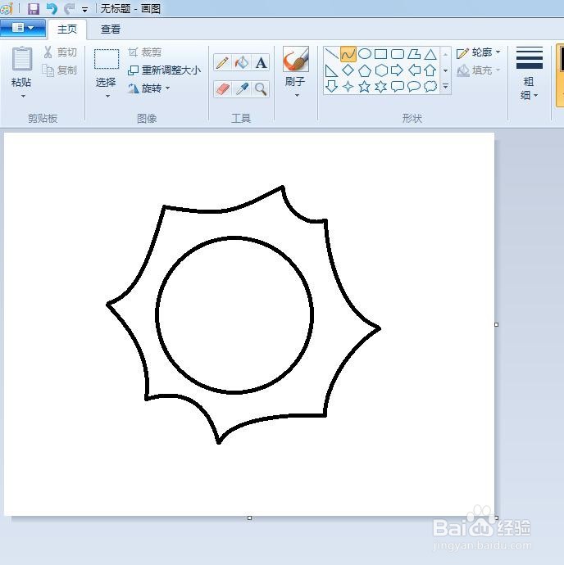Image resolution: width=564 pixels, height=565 pixels.
Task: Expand the 粘贴 dropdown arrow
Action: [x=23, y=96]
